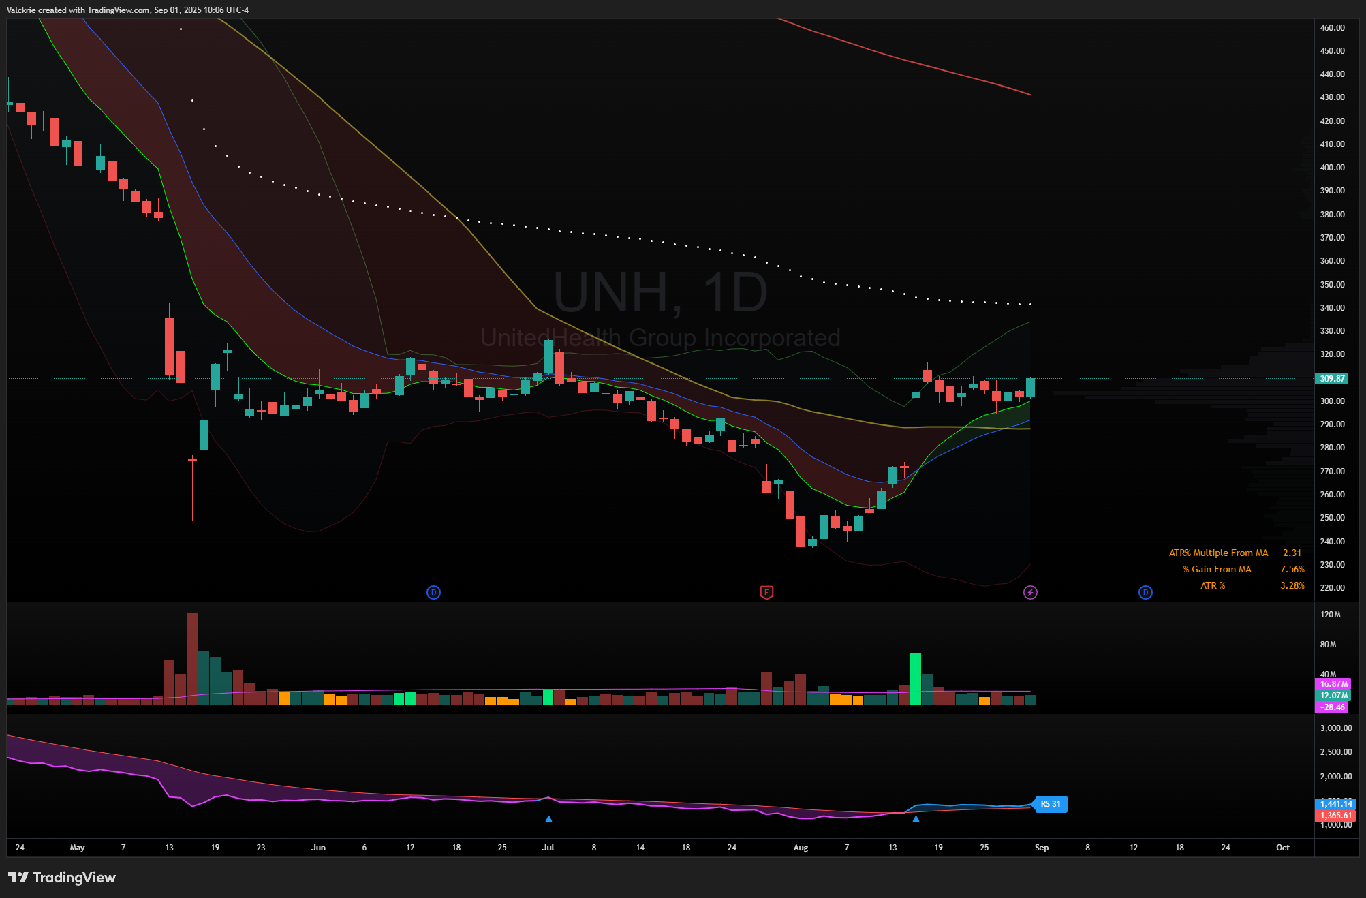Image resolution: width=1366 pixels, height=898 pixels.
Task: Click the '% Gain From MA' 7.56% value
Action: tap(1292, 569)
